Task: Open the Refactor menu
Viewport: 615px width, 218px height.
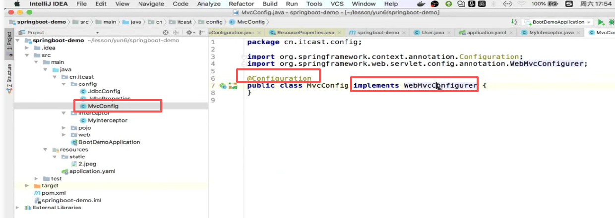Action: click(242, 3)
